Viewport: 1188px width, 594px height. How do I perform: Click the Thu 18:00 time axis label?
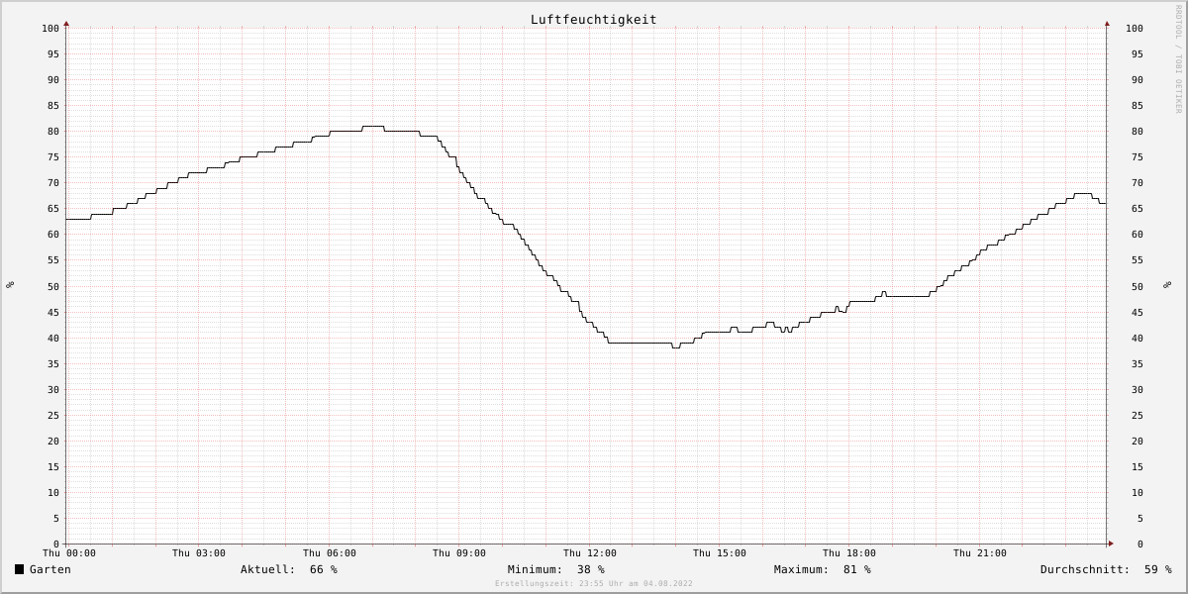pyautogui.click(x=849, y=553)
